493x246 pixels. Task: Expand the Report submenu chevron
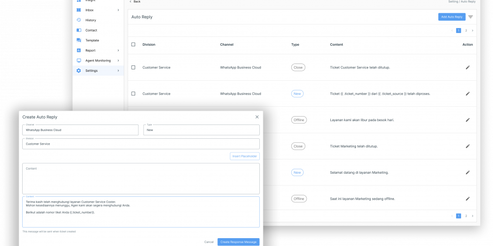pyautogui.click(x=118, y=51)
